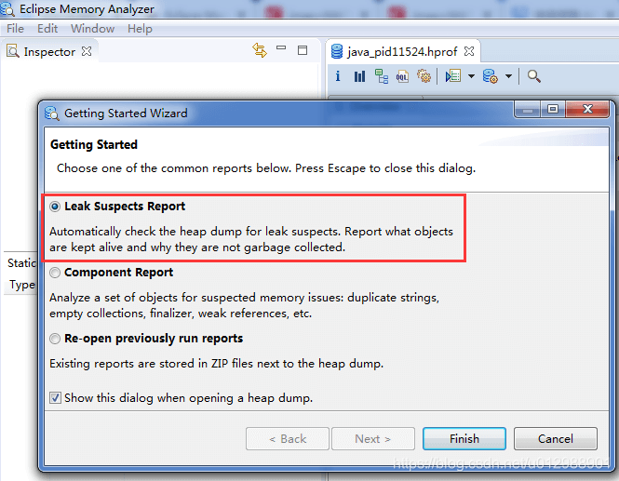Click the Cancel button
The height and width of the screenshot is (481, 619).
(556, 439)
